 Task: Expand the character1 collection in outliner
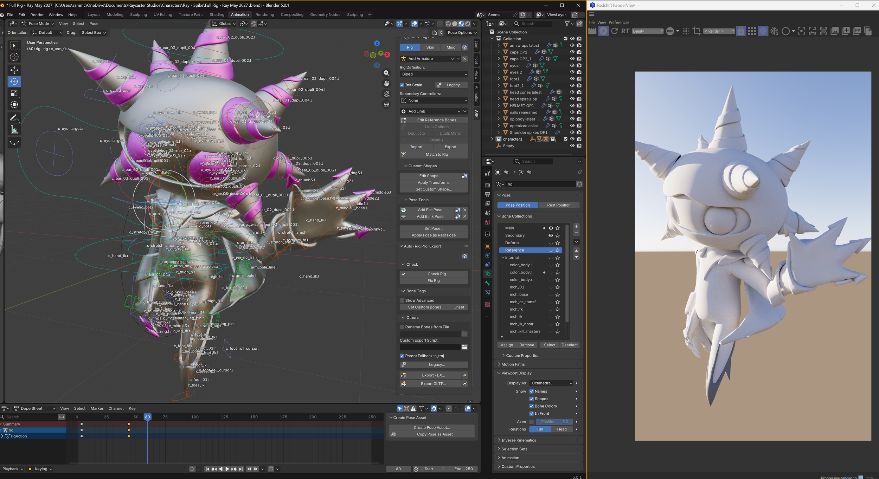click(492, 140)
